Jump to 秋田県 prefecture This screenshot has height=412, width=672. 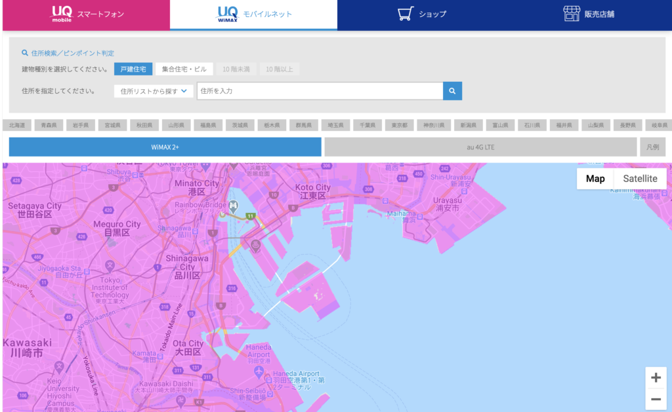144,125
